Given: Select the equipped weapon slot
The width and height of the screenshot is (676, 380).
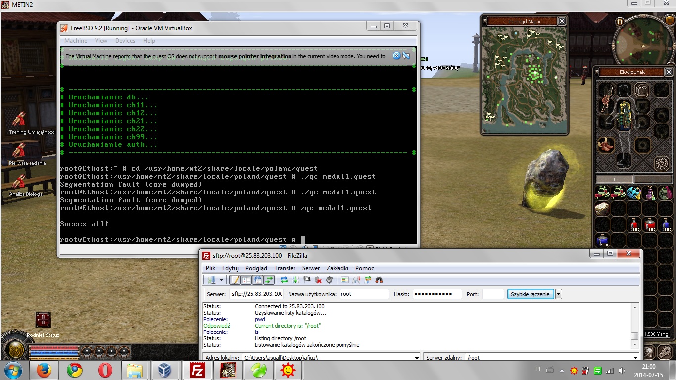Looking at the screenshot, I should pos(605,97).
